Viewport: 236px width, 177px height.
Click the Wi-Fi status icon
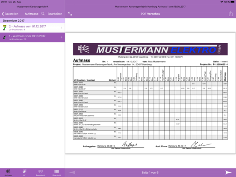point(221,2)
